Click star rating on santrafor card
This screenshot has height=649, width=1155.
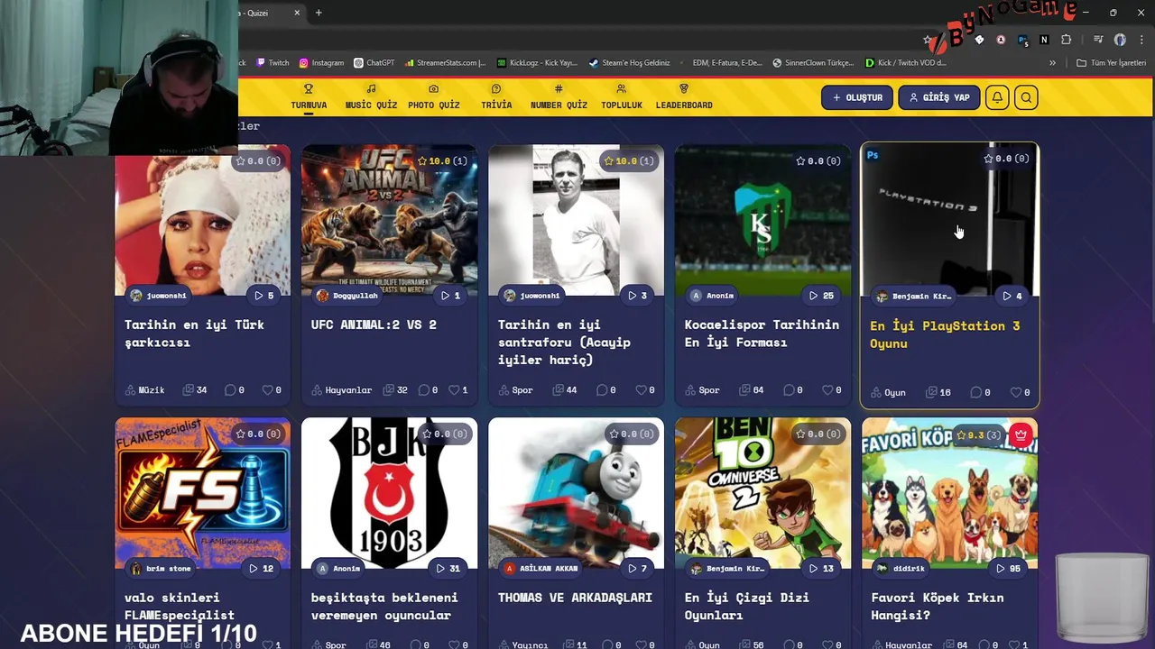coord(629,160)
